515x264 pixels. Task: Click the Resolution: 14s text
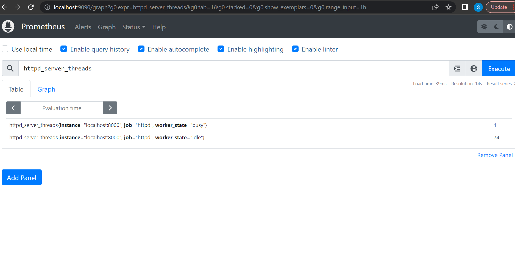[467, 84]
